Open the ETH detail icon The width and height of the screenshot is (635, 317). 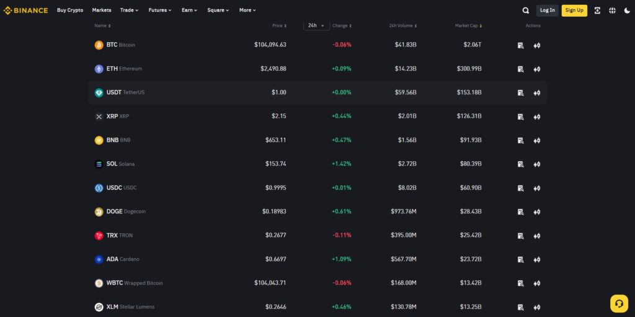point(521,69)
